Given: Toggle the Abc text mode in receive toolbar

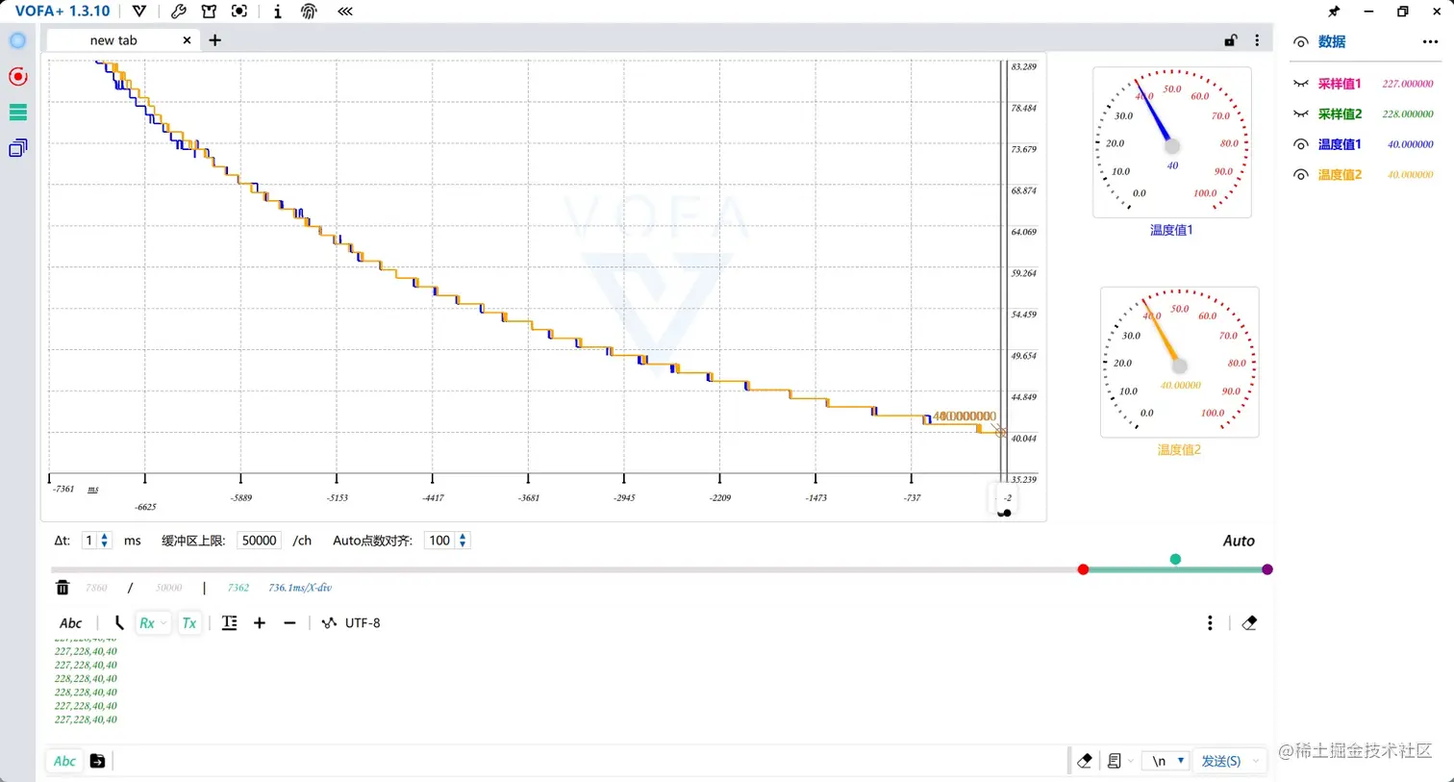Looking at the screenshot, I should pyautogui.click(x=70, y=623).
